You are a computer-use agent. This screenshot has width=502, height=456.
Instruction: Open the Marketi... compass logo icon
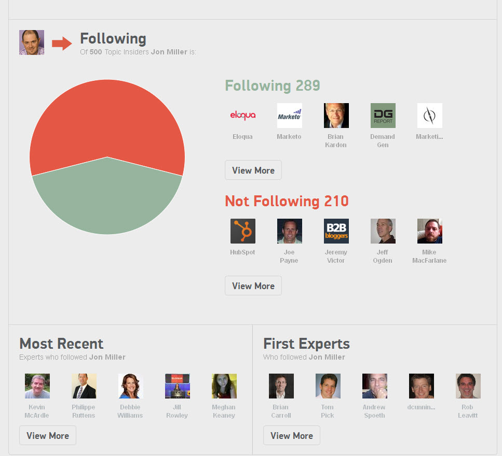tap(429, 116)
